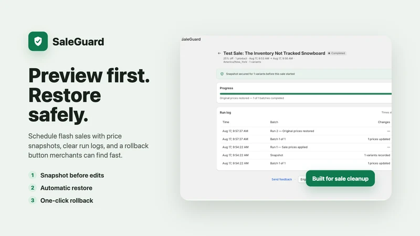
Task: Click the timestamp in the Snapshot row
Action: [x=235, y=155]
